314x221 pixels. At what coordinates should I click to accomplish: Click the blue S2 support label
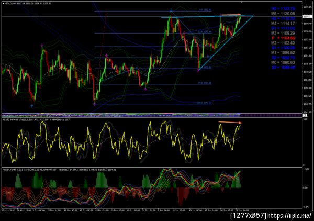283,58
